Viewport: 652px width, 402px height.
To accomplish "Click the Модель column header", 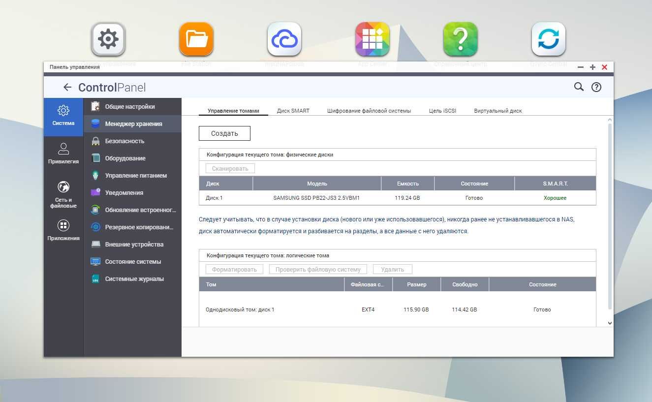I will pyautogui.click(x=317, y=184).
